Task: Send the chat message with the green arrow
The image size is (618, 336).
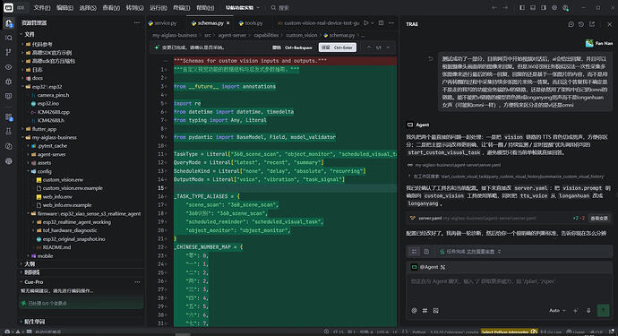Action: 603,310
